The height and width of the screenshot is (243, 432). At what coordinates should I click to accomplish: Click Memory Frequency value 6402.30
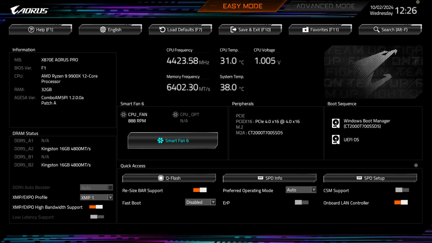(183, 87)
